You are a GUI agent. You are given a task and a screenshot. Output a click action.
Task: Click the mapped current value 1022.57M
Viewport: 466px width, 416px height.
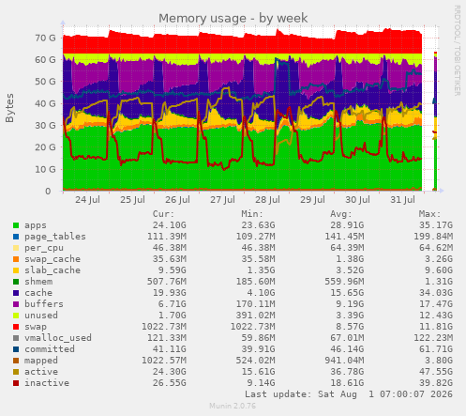pos(164,361)
